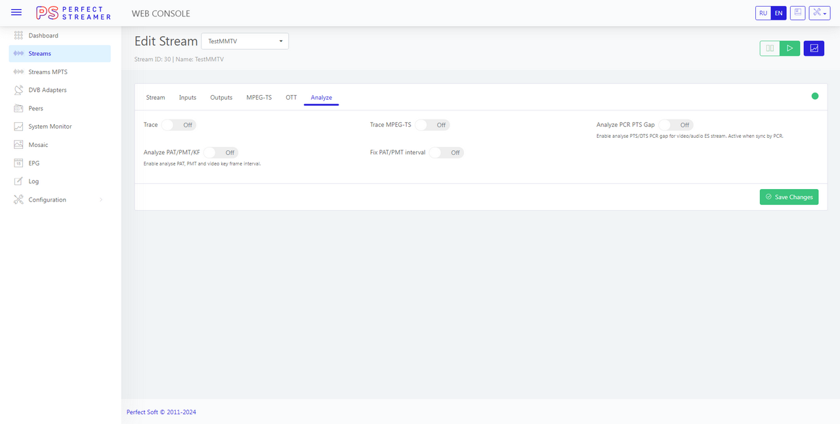Click the Save Changes button
This screenshot has width=840, height=424.
[x=789, y=197]
